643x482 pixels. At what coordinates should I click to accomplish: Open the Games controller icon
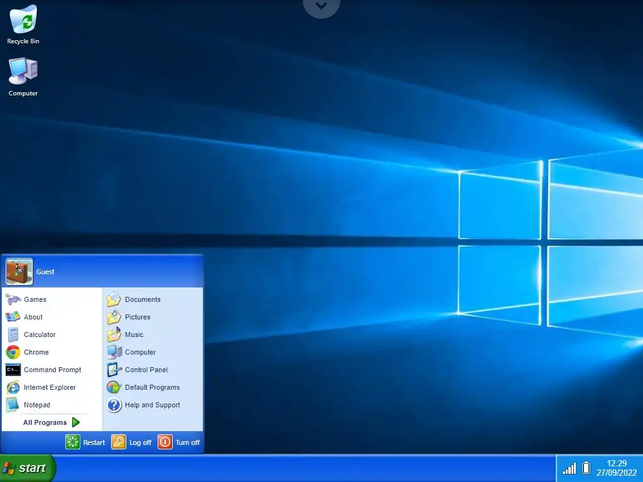(x=13, y=299)
